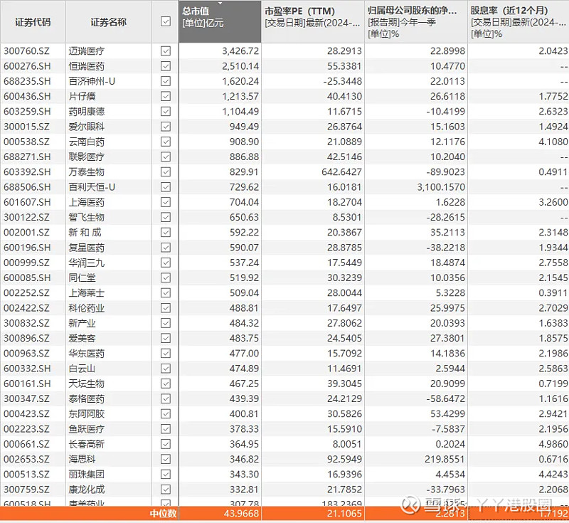569x523 pixels.
Task: Deselect the 片仔癀 row checkbox
Action: [x=166, y=96]
